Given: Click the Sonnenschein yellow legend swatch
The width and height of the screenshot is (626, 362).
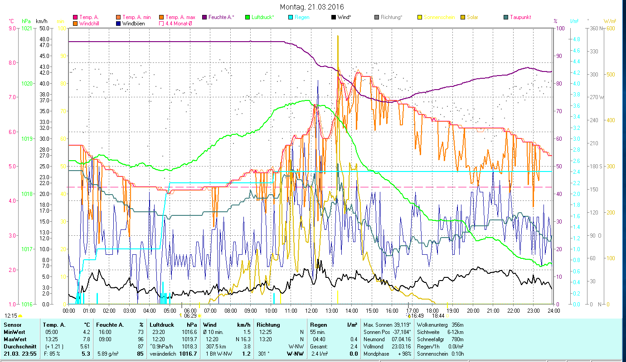Looking at the screenshot, I should click(x=420, y=18).
